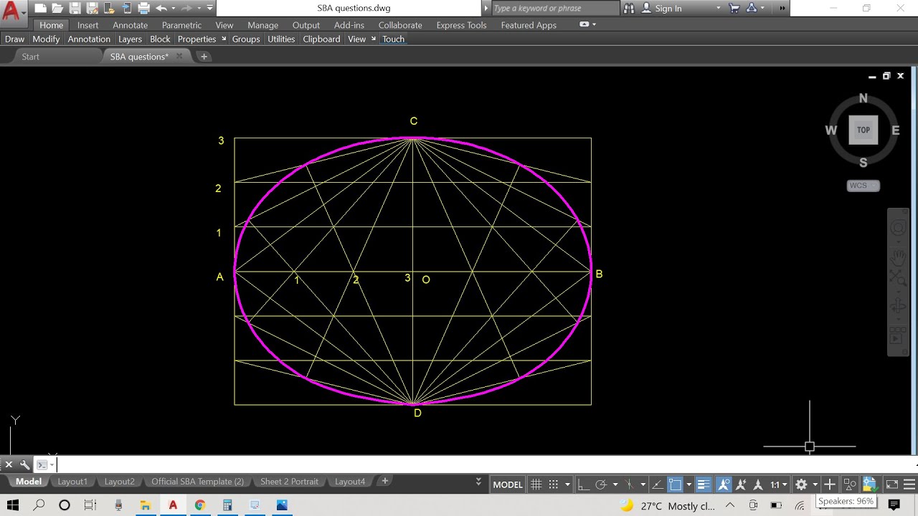Click in the keyword search input field
The height and width of the screenshot is (516, 918).
(556, 9)
